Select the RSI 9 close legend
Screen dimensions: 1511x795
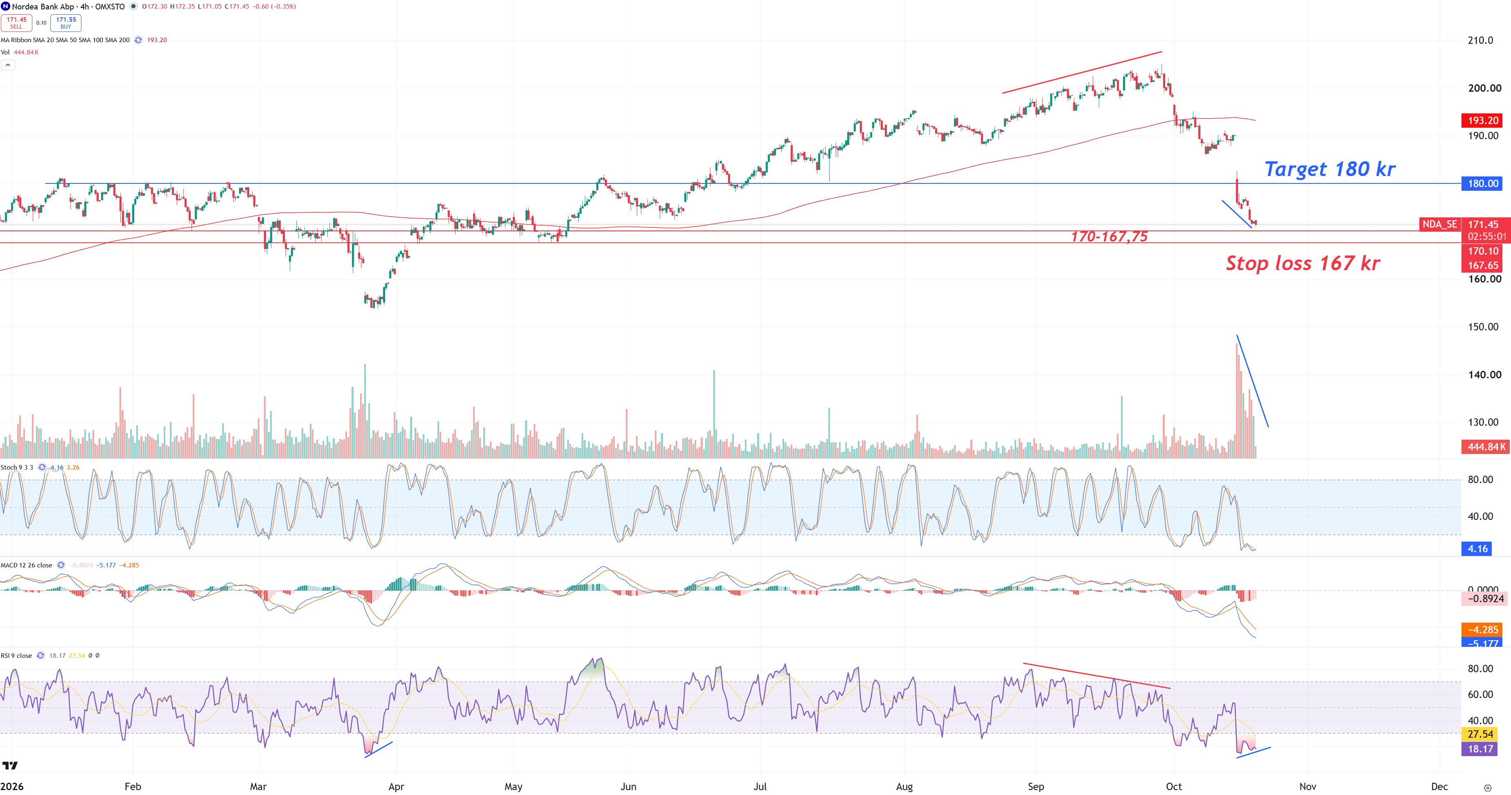[x=16, y=655]
